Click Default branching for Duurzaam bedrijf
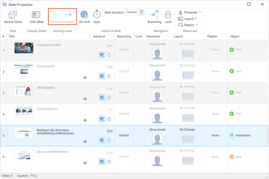Viewport: 269px width, 179px height. pyautogui.click(x=124, y=50)
